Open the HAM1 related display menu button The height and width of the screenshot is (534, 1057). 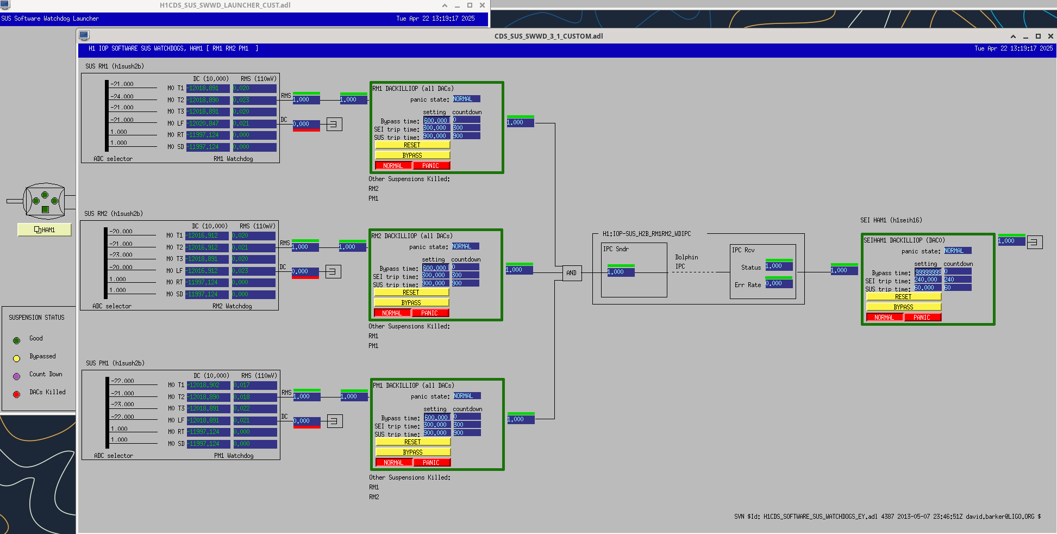click(45, 230)
